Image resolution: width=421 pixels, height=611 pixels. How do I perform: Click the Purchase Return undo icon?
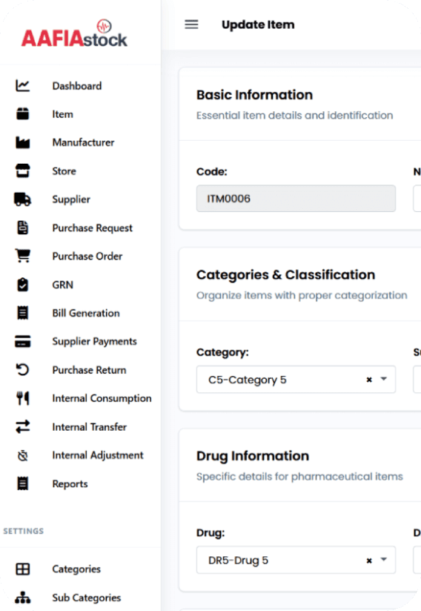[x=22, y=370]
